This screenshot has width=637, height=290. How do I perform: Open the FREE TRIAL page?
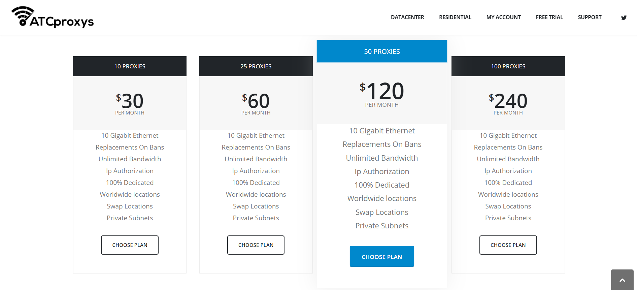click(549, 17)
